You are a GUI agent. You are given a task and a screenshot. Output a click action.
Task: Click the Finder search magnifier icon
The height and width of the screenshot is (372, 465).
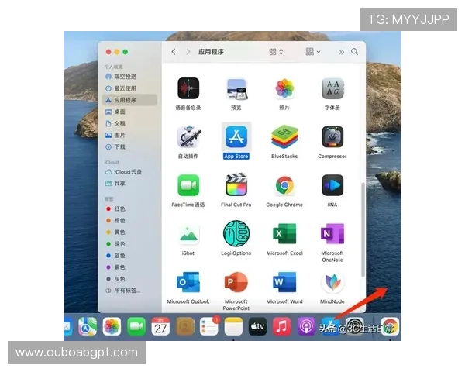354,52
